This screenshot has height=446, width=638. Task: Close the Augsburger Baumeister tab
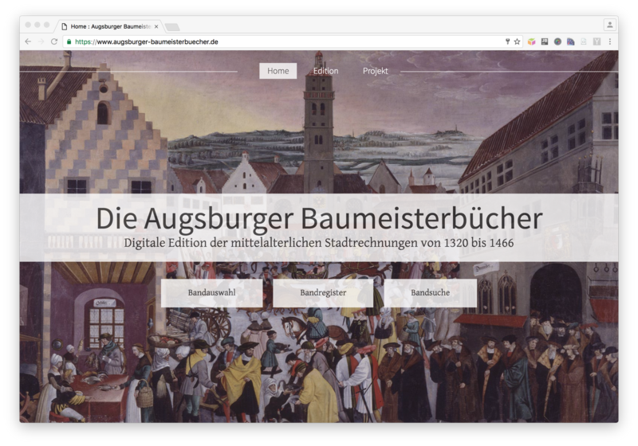click(x=156, y=26)
